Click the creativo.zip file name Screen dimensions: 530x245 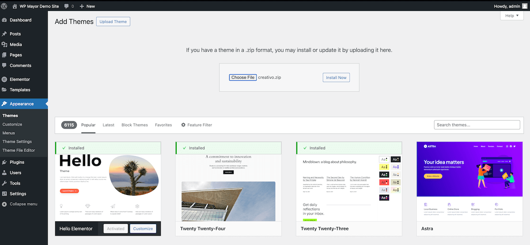pyautogui.click(x=269, y=77)
